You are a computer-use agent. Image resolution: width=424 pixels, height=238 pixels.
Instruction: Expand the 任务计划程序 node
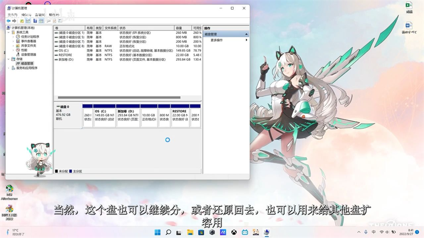click(13, 36)
